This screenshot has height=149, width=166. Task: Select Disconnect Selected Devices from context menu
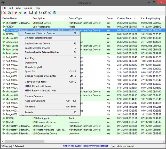(40, 33)
